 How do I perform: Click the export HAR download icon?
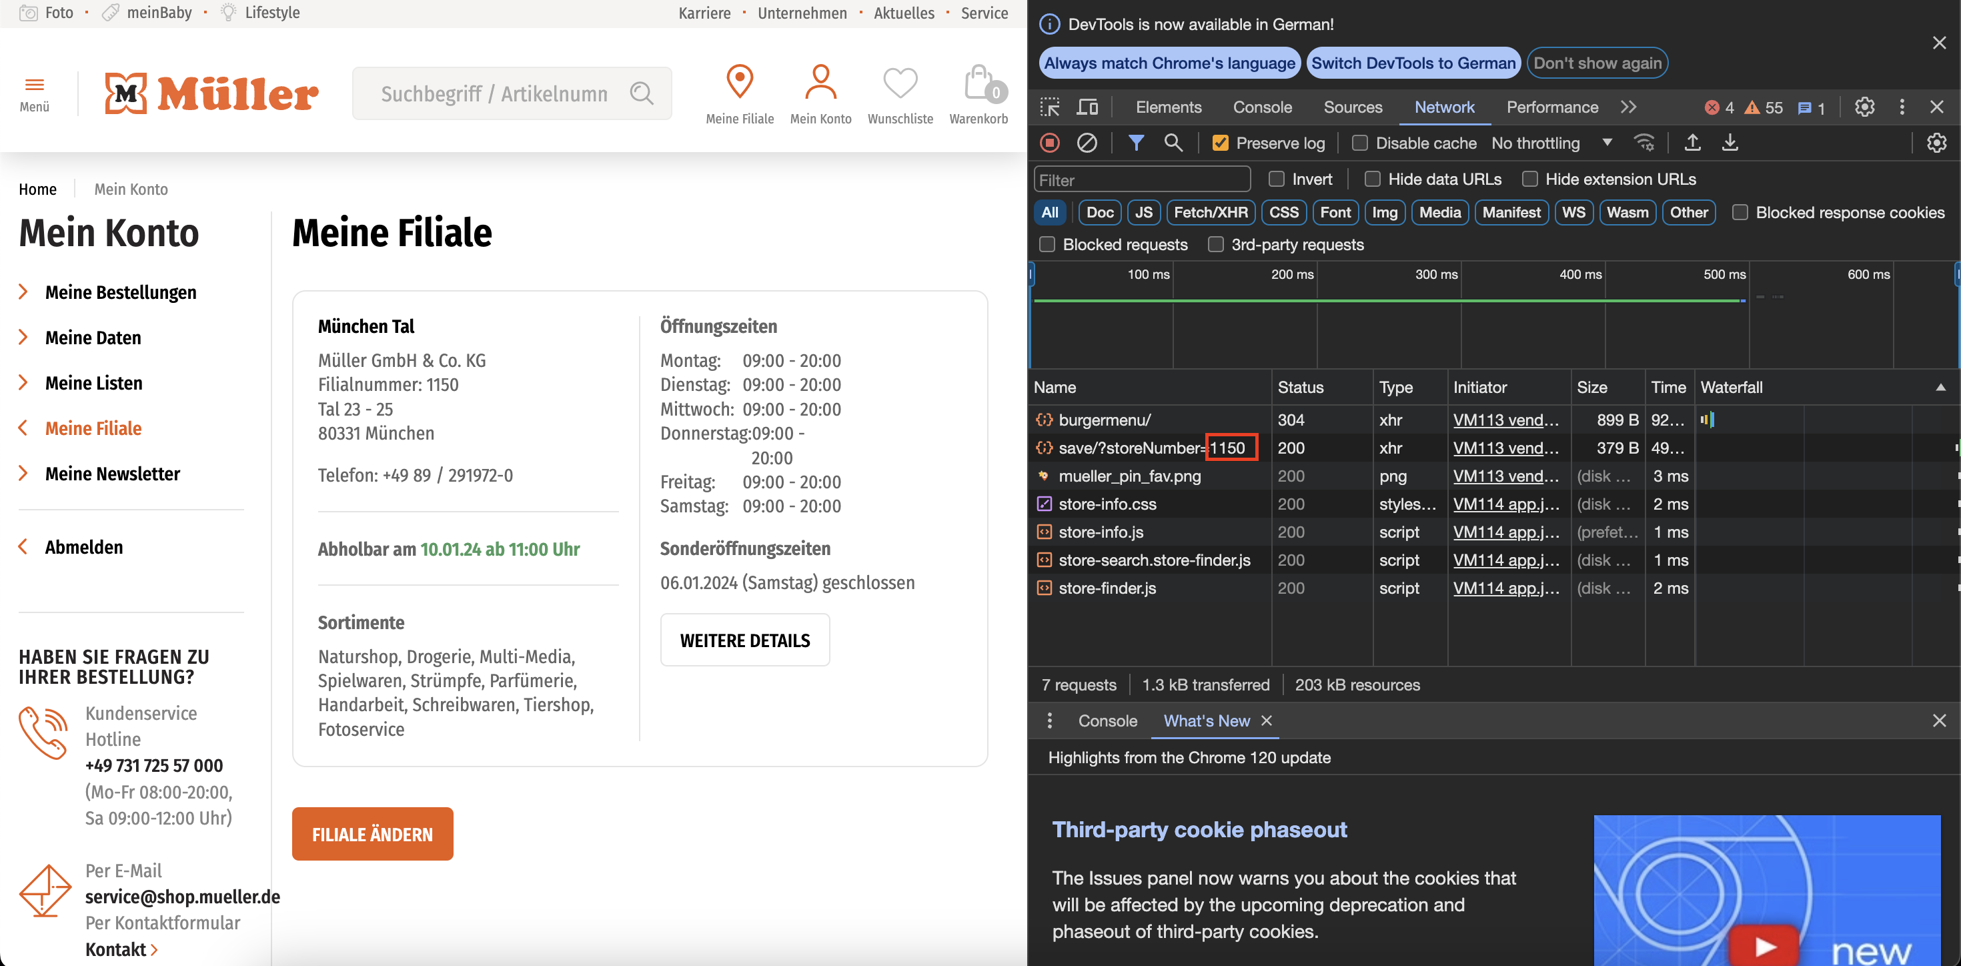pos(1730,143)
